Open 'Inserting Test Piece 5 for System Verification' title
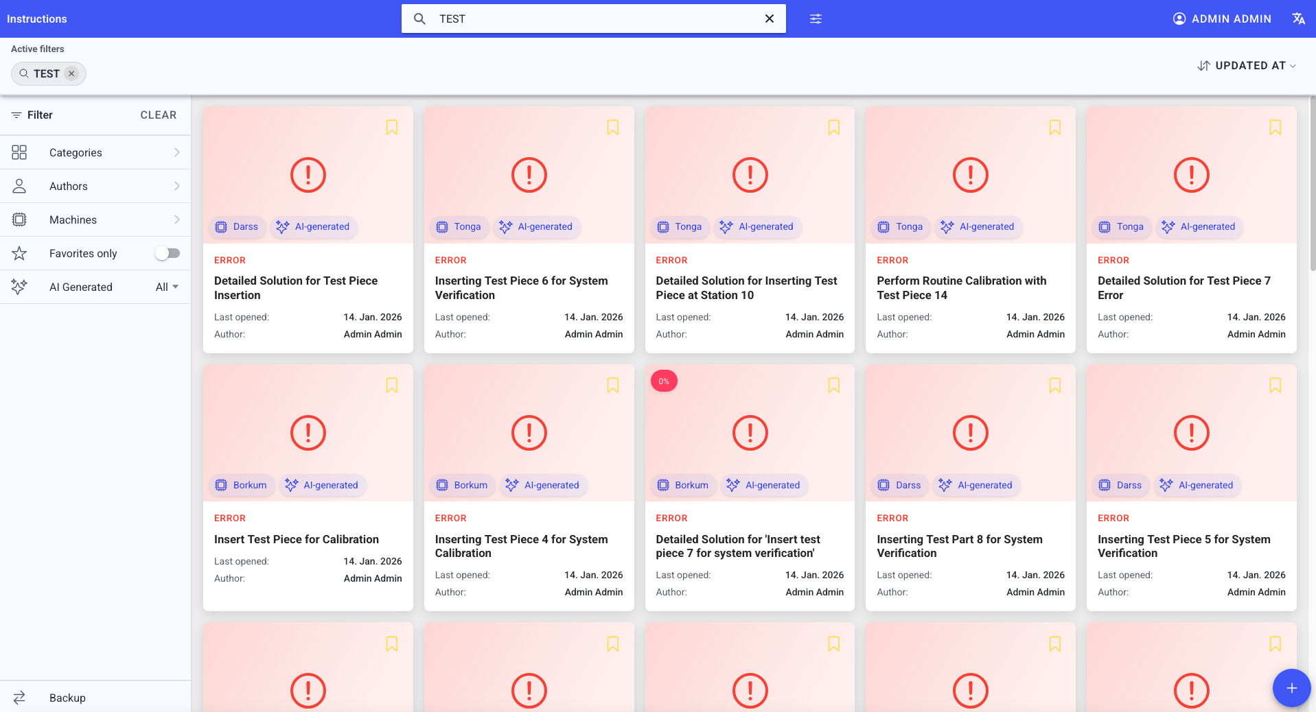The width and height of the screenshot is (1316, 712). (x=1184, y=546)
